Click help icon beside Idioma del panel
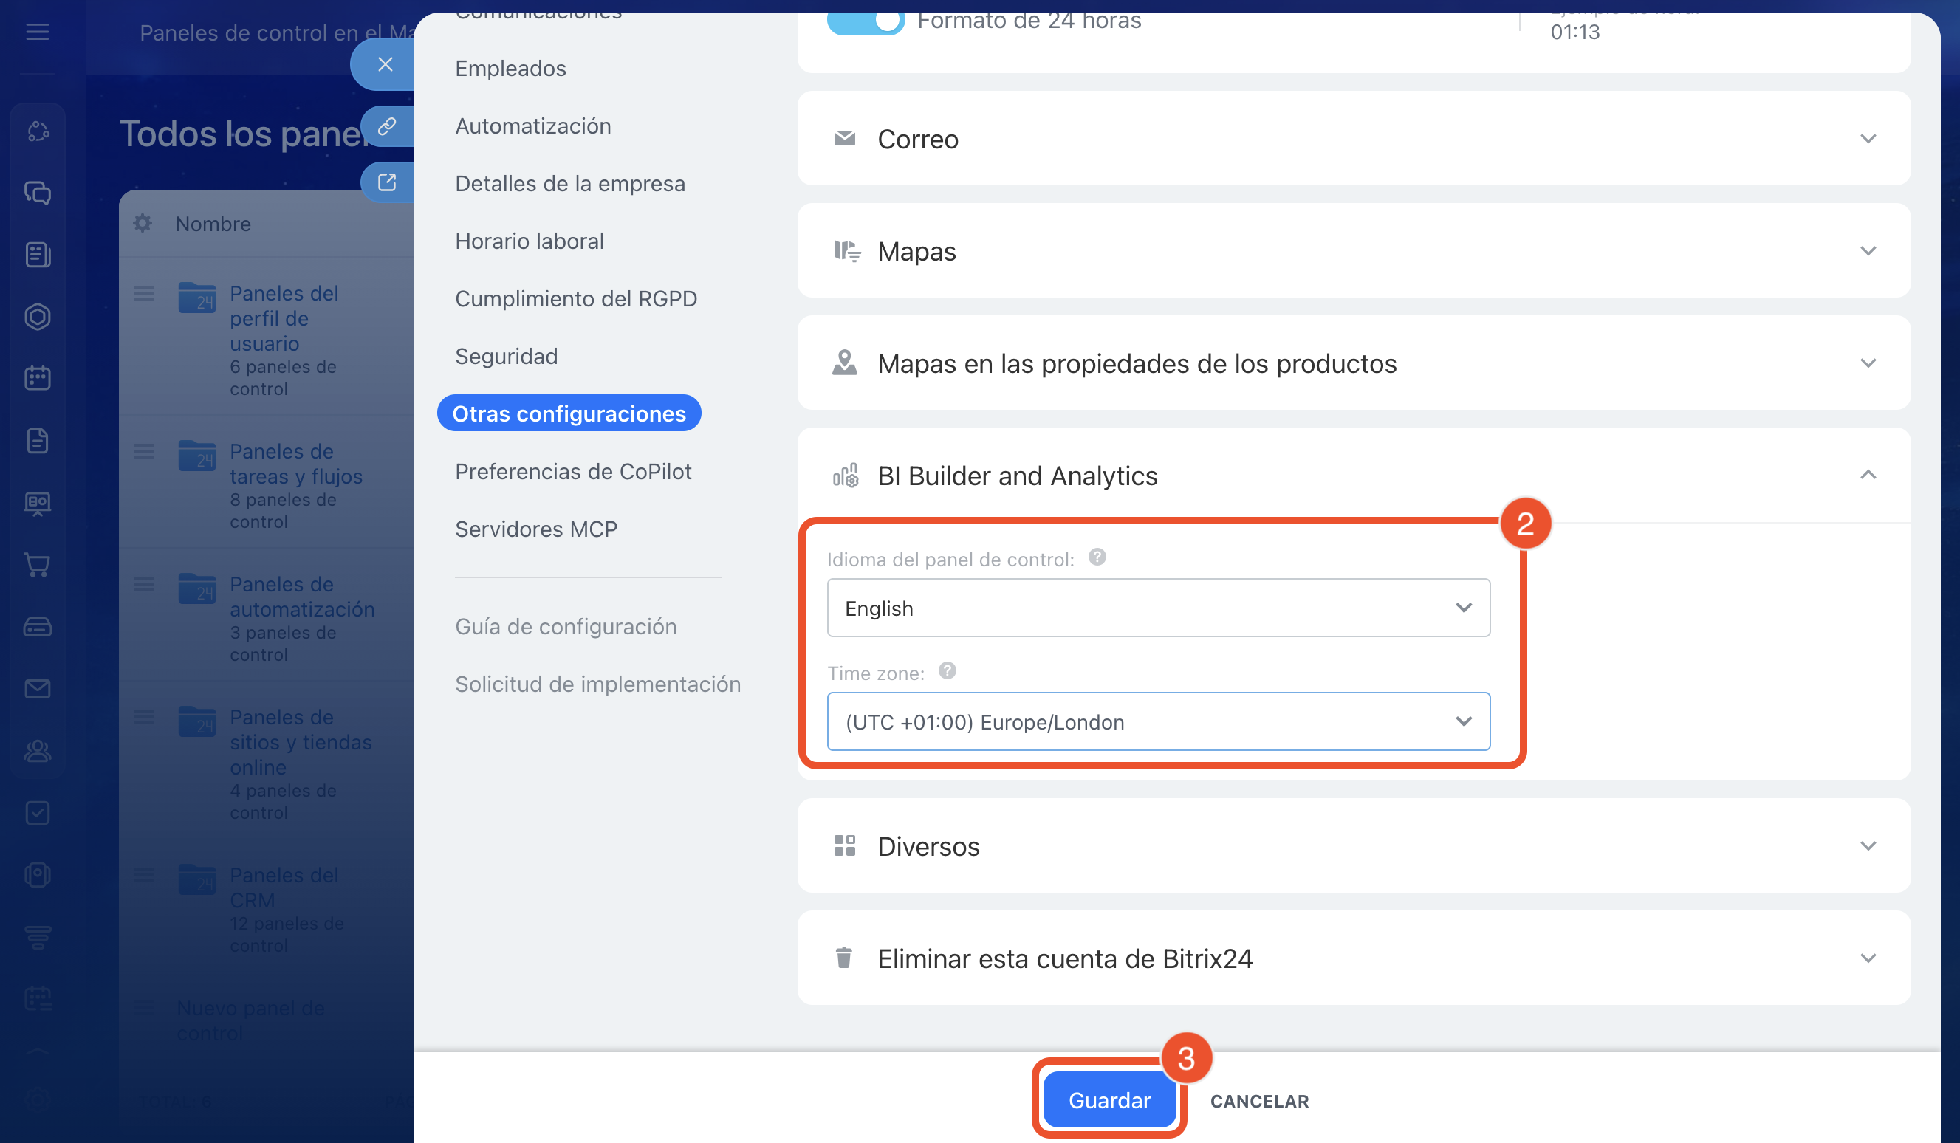The height and width of the screenshot is (1143, 1960). (x=1097, y=557)
